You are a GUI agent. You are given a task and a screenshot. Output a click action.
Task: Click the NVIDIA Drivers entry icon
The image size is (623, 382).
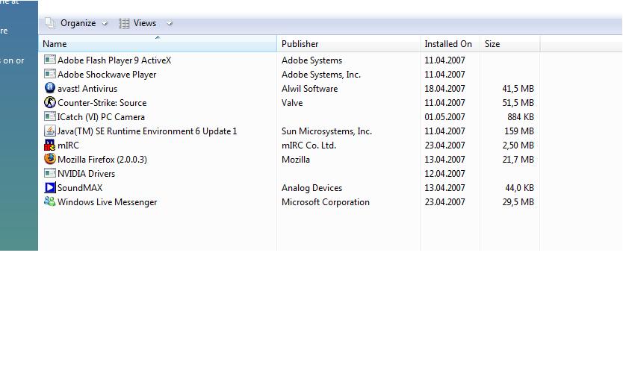(49, 173)
